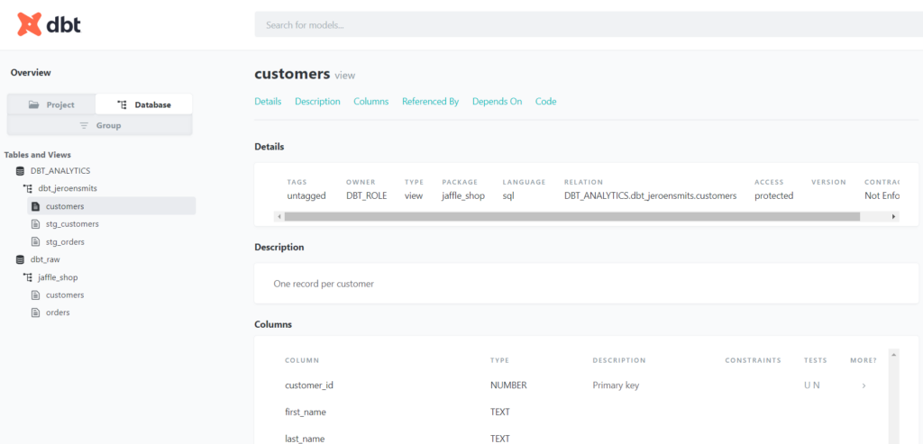
Task: Click One record per customer description
Action: 324,284
